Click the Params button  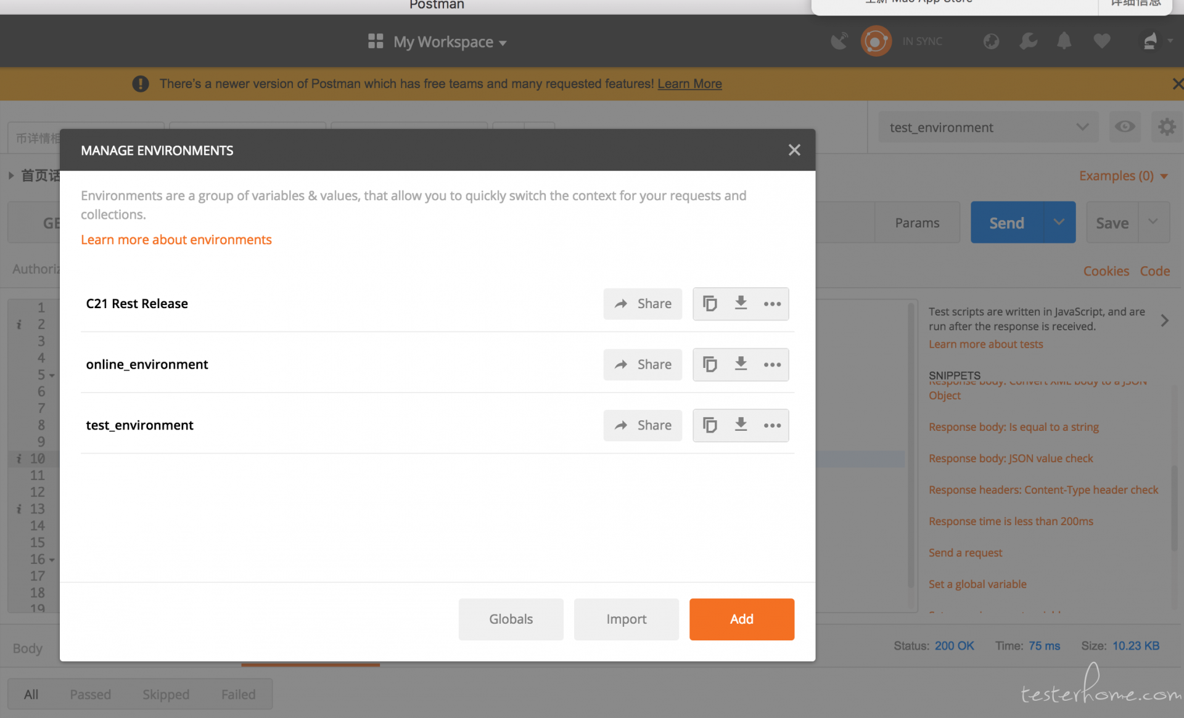tap(917, 222)
